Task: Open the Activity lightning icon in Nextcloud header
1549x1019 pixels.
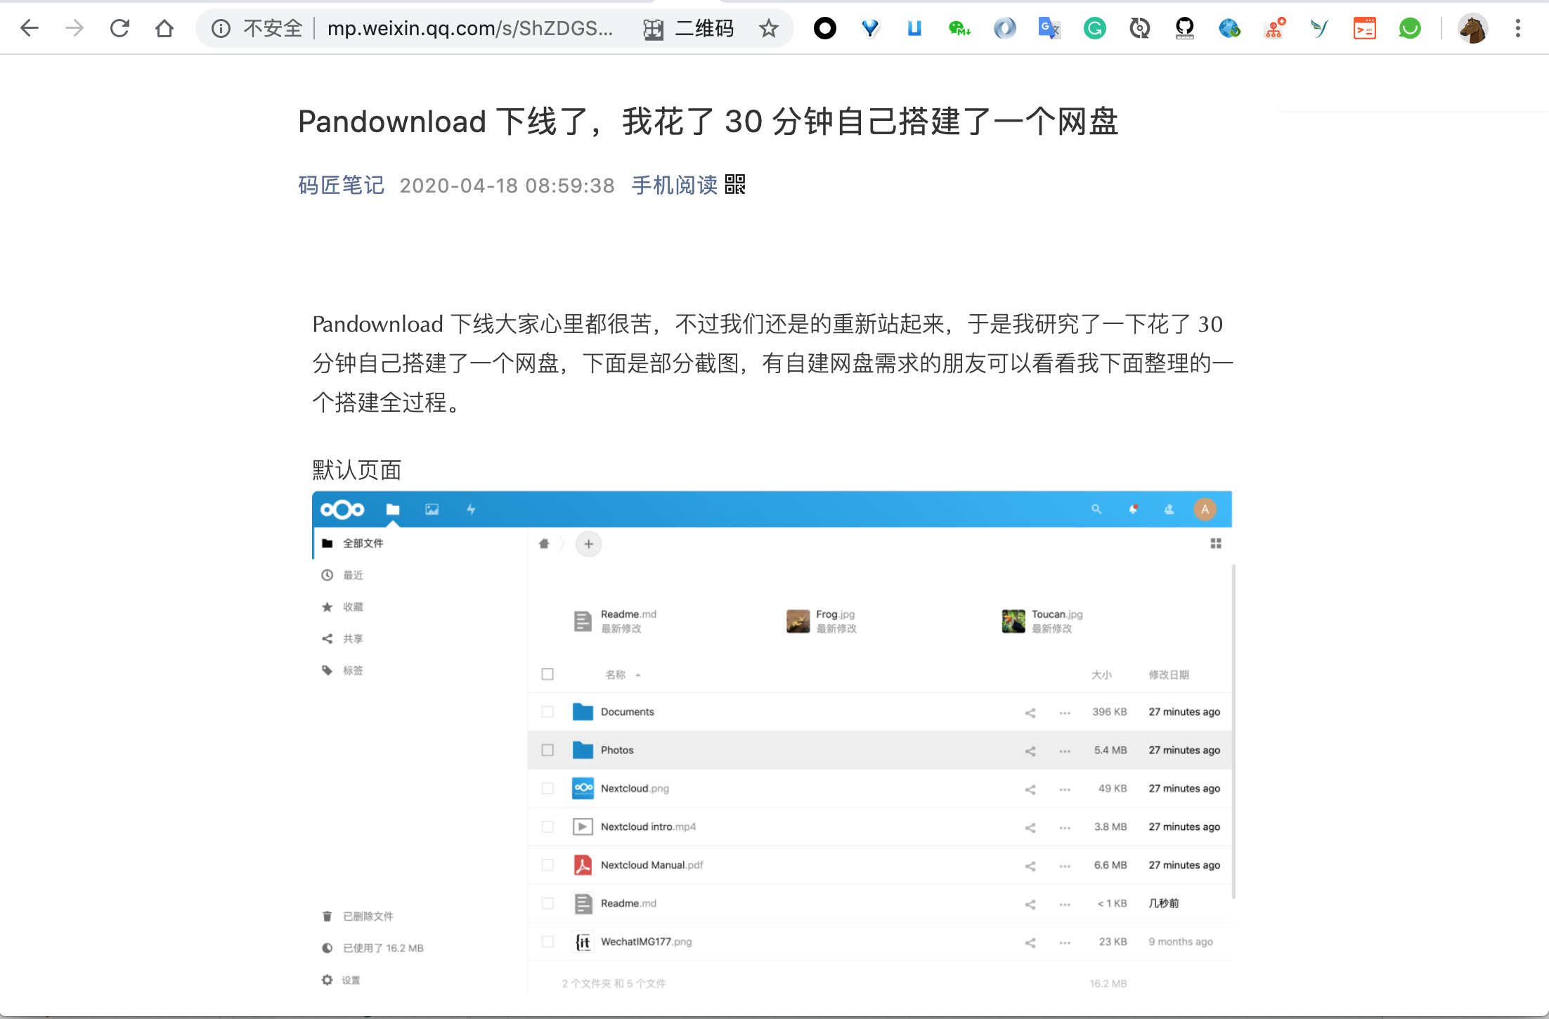Action: (x=471, y=510)
